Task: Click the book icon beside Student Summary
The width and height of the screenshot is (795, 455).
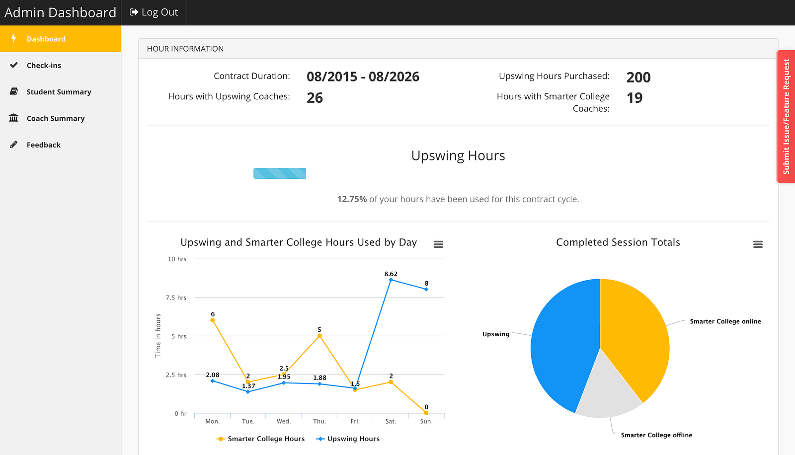Action: click(14, 92)
